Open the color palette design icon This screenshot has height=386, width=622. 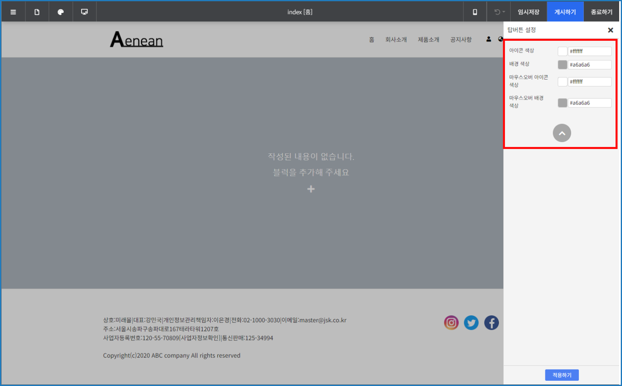[61, 12]
